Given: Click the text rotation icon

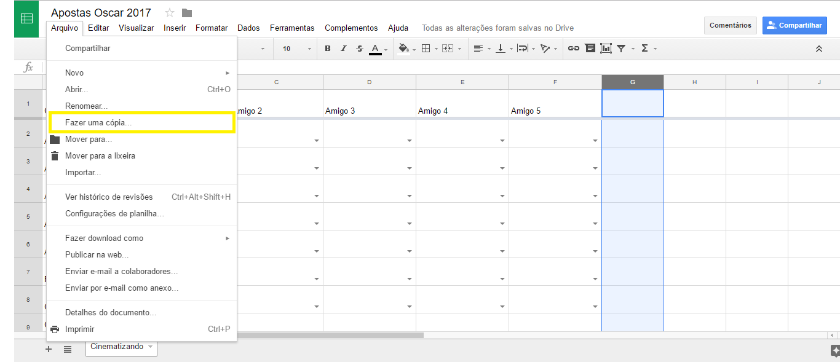Looking at the screenshot, I should tap(545, 49).
